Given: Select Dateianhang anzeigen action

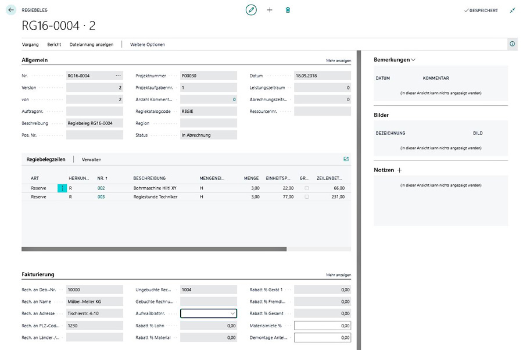Looking at the screenshot, I should (91, 44).
